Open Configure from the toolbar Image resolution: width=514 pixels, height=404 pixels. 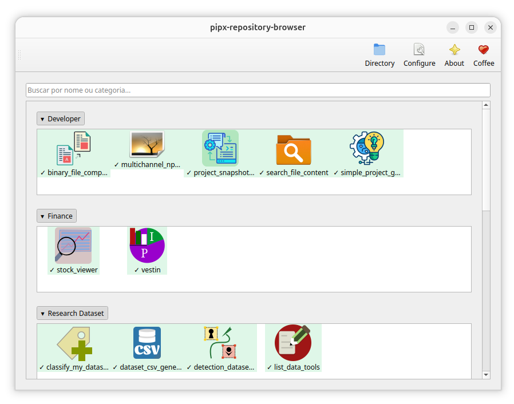[419, 55]
